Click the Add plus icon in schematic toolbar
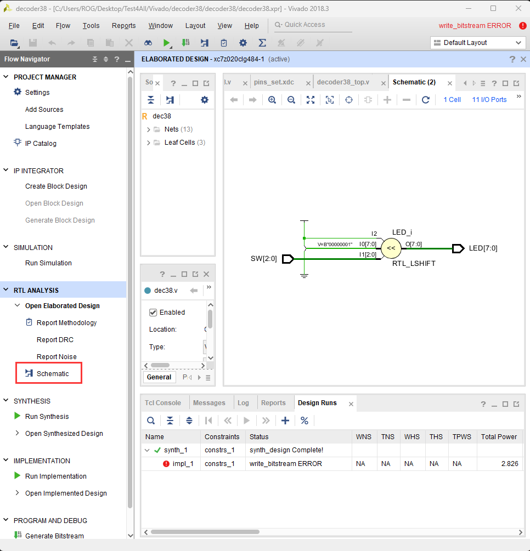Image resolution: width=530 pixels, height=551 pixels. (387, 100)
